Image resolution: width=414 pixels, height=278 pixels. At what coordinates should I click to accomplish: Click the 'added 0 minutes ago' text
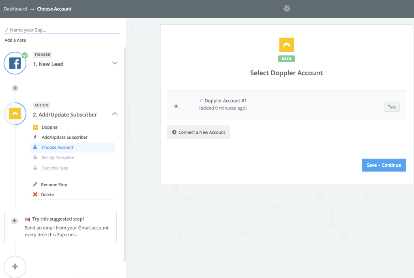coord(223,108)
